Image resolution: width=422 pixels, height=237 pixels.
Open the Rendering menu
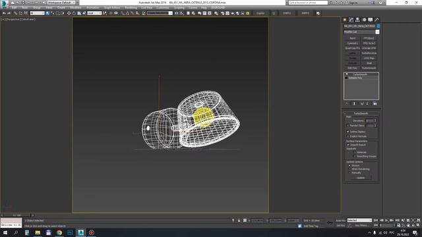pyautogui.click(x=131, y=8)
